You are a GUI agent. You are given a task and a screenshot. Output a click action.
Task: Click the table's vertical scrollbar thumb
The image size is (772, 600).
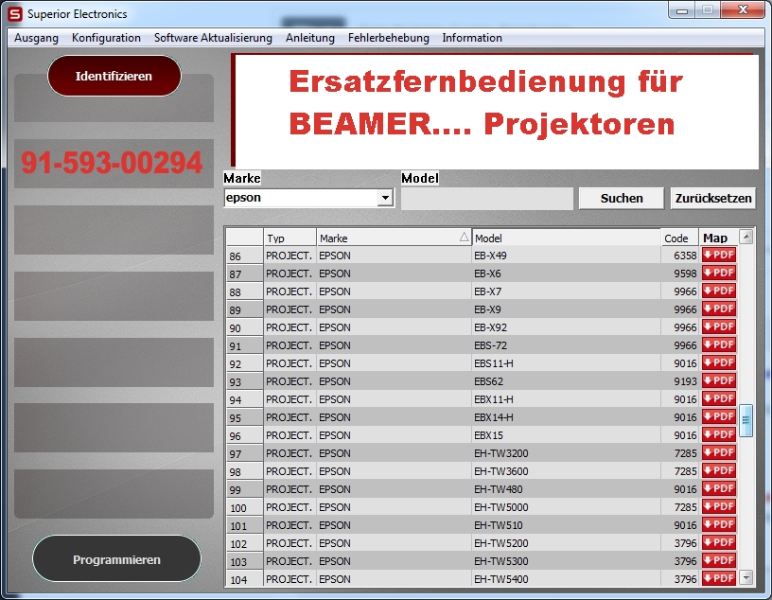click(x=746, y=418)
